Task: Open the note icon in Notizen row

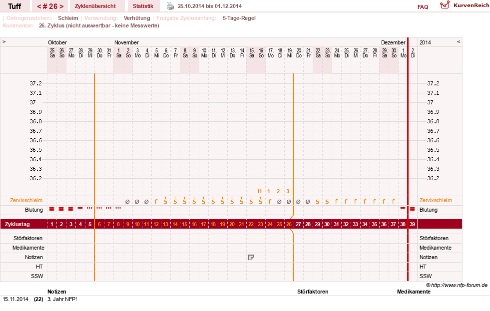Action: [251, 257]
